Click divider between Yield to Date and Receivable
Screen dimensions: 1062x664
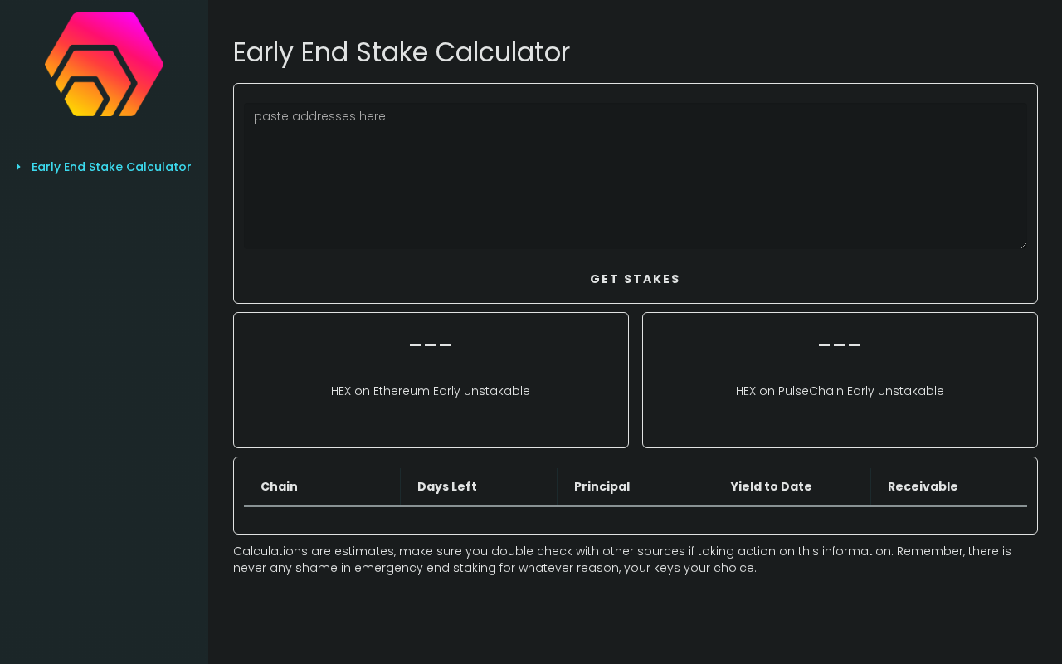point(870,486)
